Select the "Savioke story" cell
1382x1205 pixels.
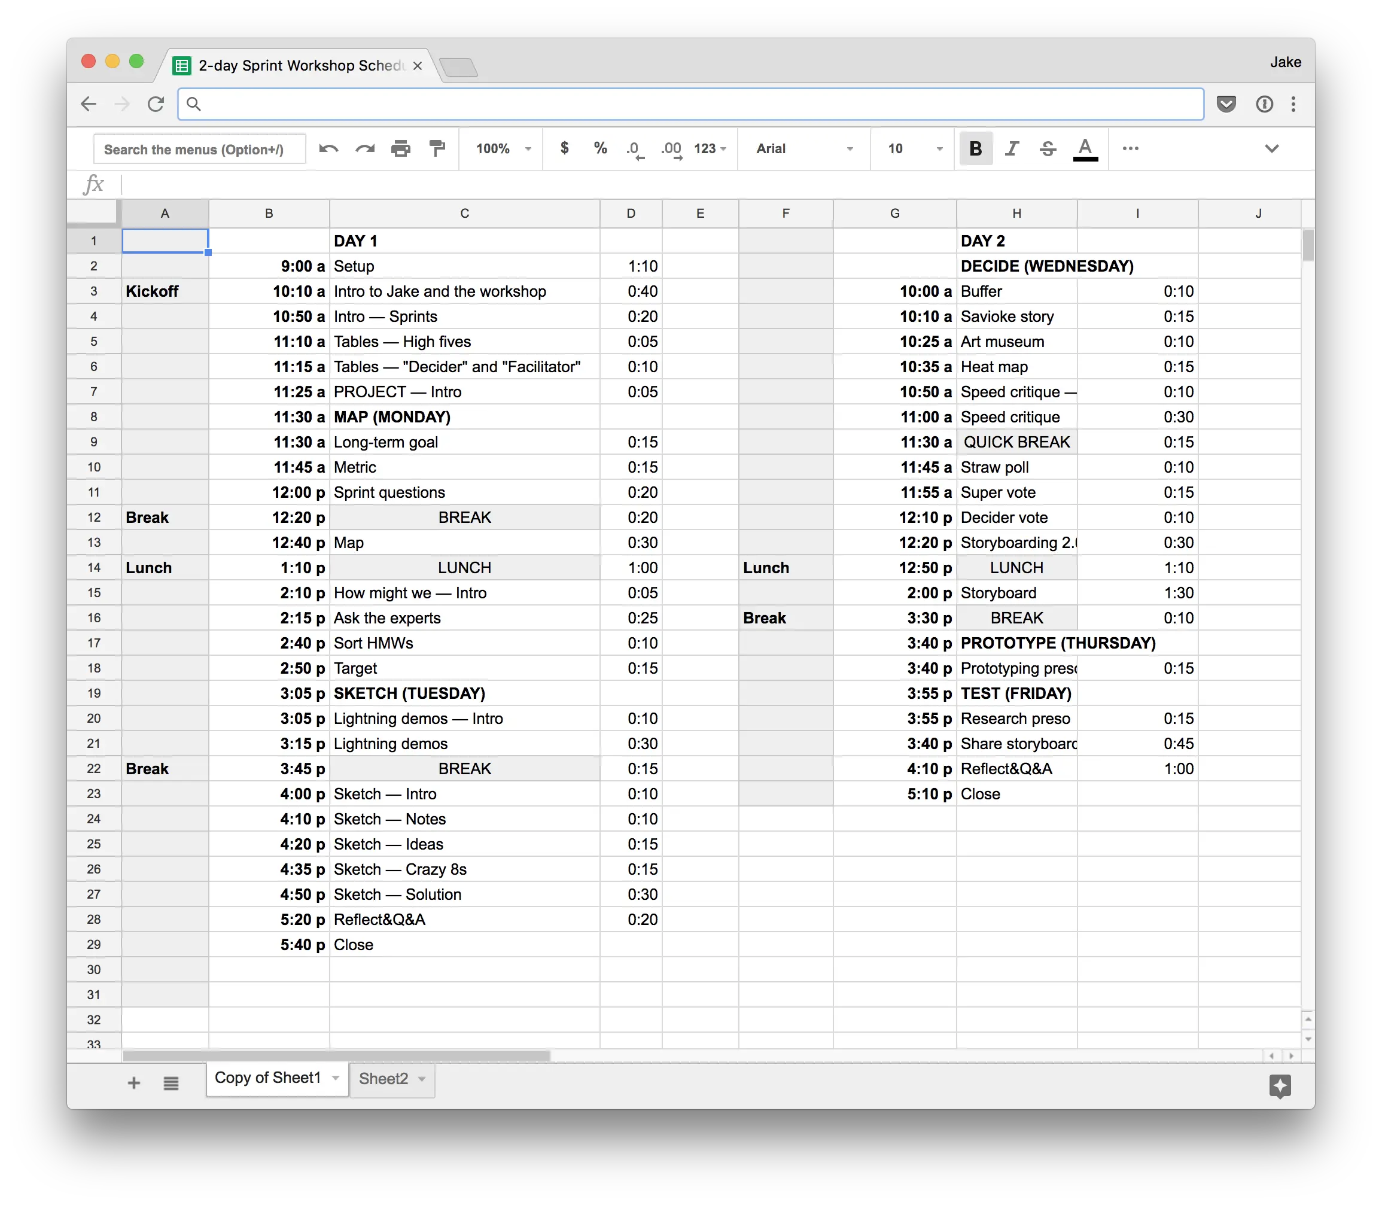point(1017,316)
